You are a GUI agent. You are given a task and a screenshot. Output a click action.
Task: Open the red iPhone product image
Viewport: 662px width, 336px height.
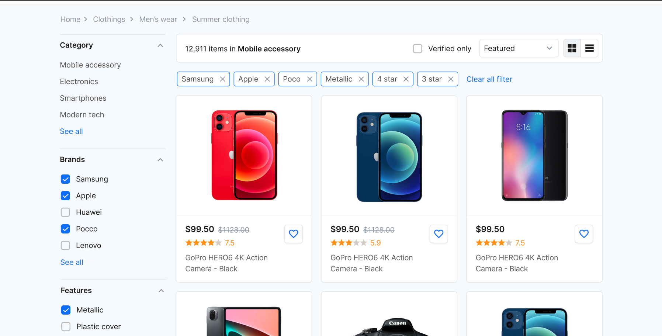click(244, 155)
